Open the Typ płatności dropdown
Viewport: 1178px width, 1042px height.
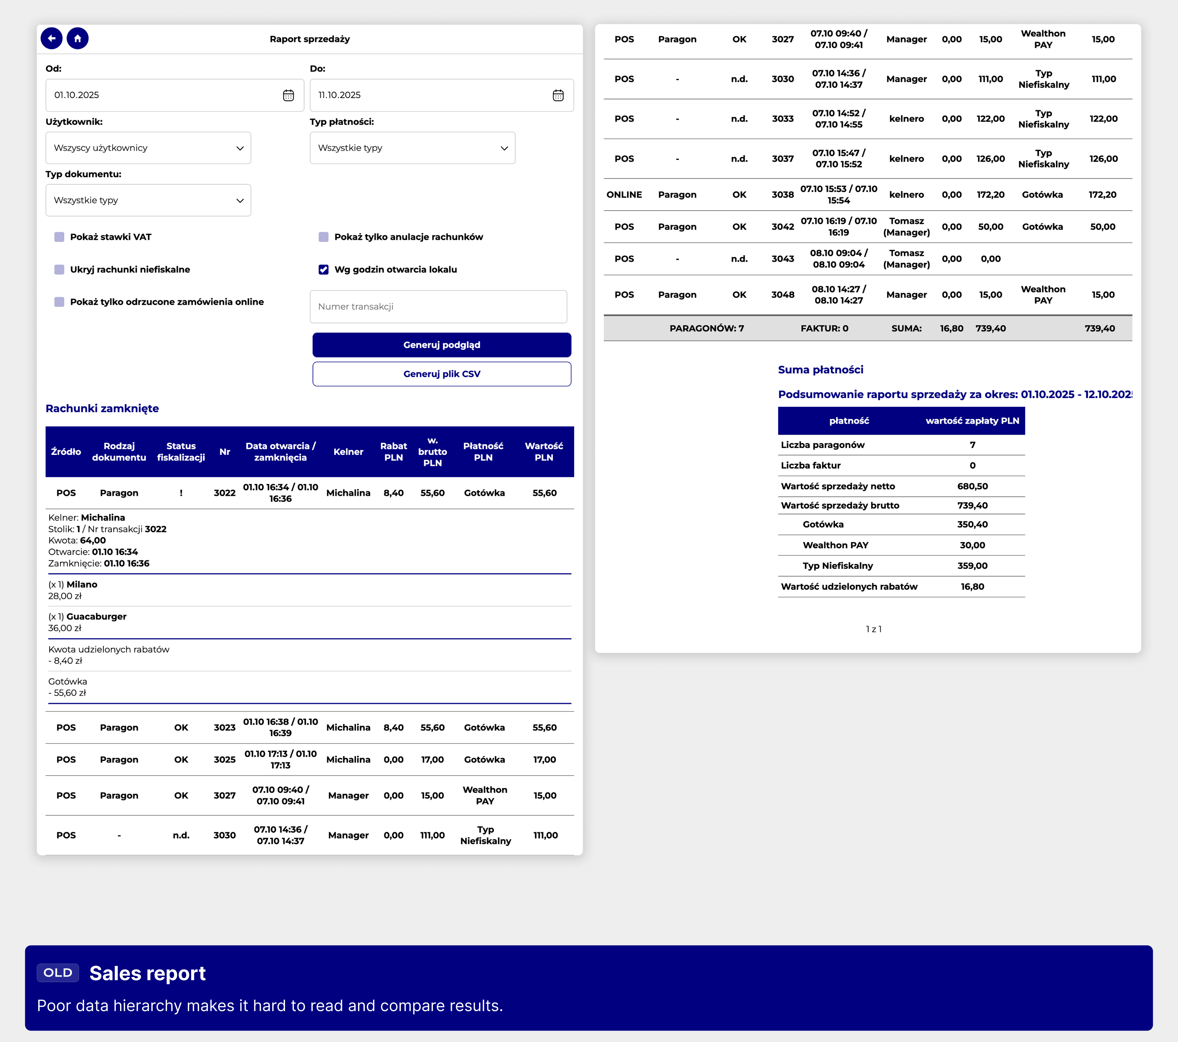[x=412, y=148]
